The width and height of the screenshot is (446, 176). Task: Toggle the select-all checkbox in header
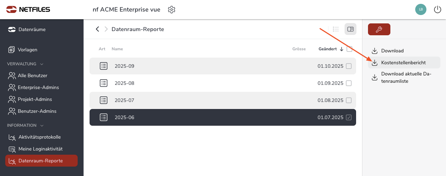click(x=349, y=49)
